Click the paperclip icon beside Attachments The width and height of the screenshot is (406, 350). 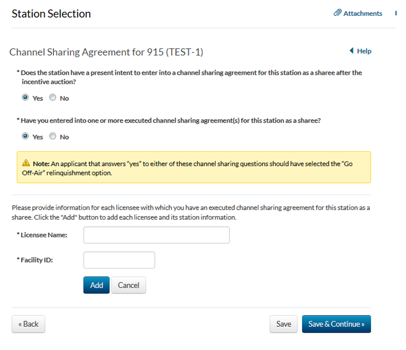point(338,13)
